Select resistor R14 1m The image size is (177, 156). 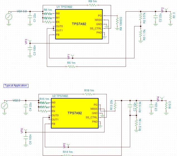67,155
